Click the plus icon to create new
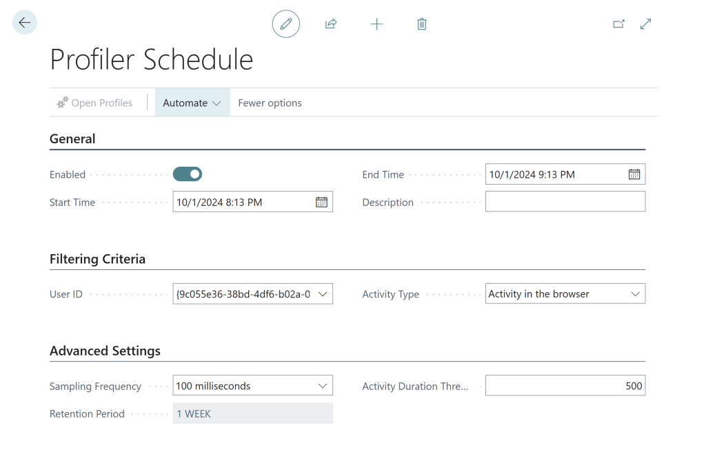Screen dimensions: 706x465 376,24
